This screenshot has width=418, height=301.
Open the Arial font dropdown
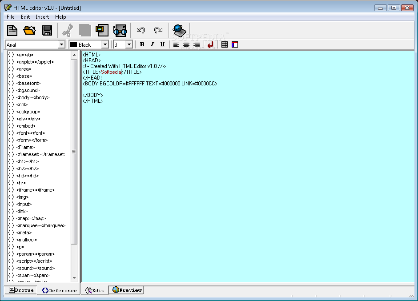61,44
